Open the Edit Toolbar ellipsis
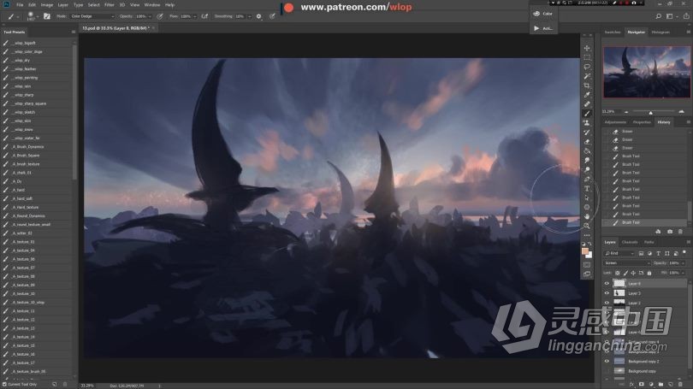The height and width of the screenshot is (389, 693). pos(587,235)
